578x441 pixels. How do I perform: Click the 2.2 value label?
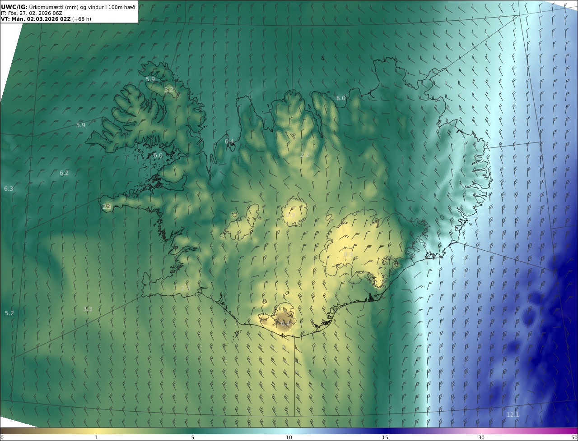click(x=305, y=155)
